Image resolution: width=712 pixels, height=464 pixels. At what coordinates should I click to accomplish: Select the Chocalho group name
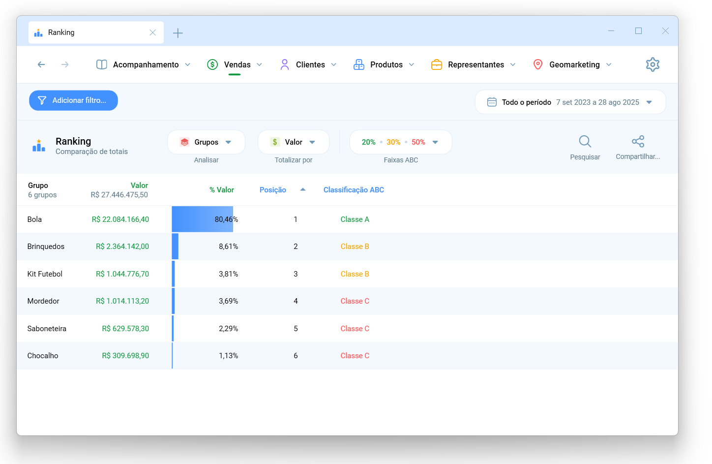coord(43,356)
